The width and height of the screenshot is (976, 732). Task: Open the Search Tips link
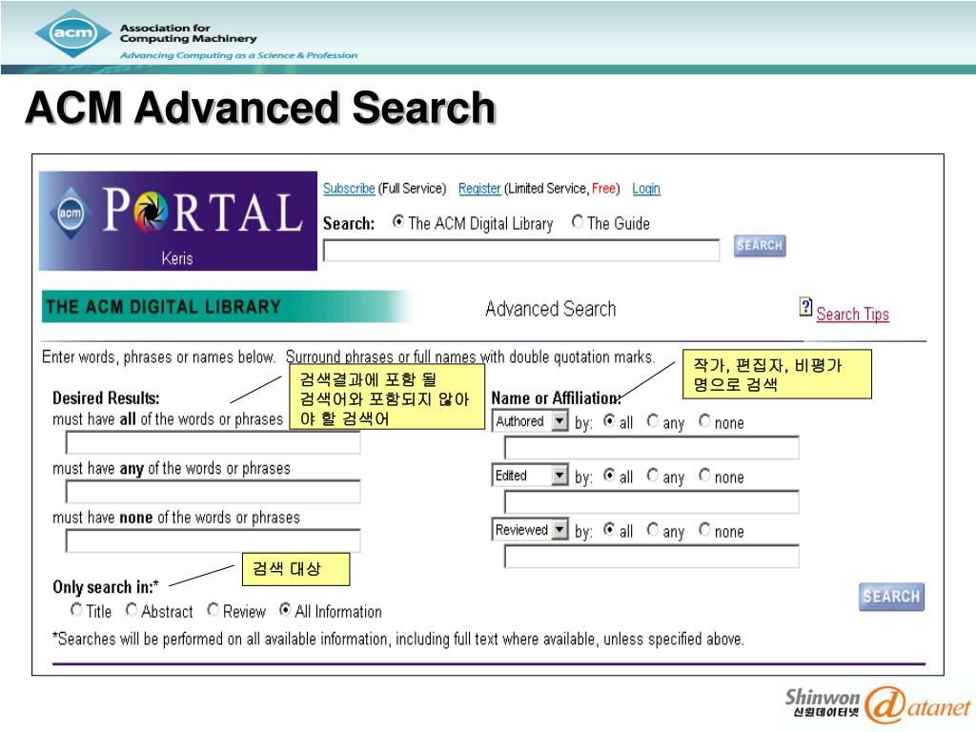click(853, 315)
